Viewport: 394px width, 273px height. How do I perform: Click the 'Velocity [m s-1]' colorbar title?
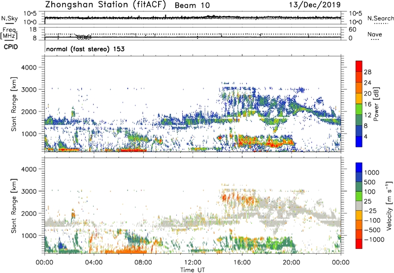[389, 205]
